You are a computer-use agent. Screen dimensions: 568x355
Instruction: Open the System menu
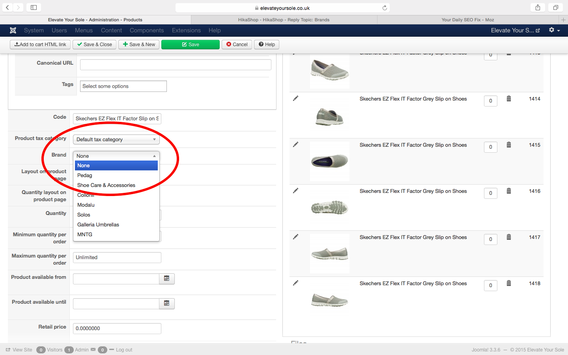click(34, 30)
